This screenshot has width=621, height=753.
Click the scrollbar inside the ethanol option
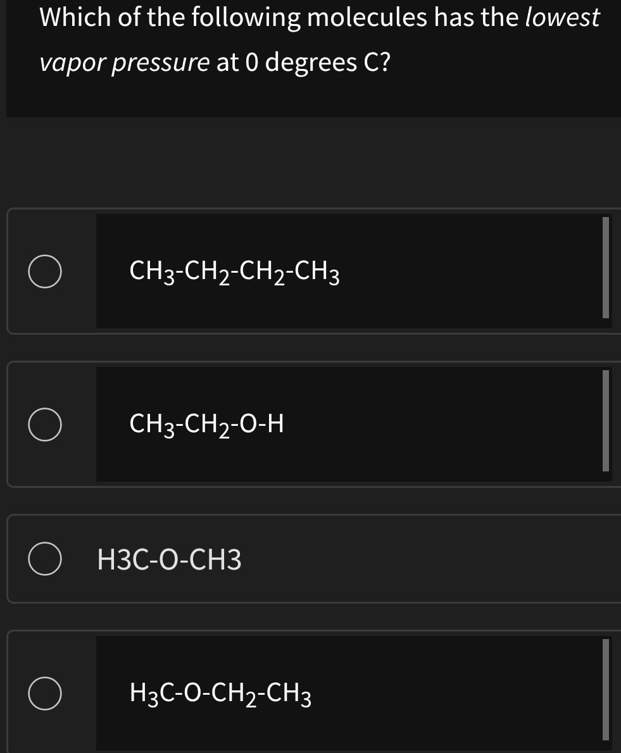pos(606,418)
